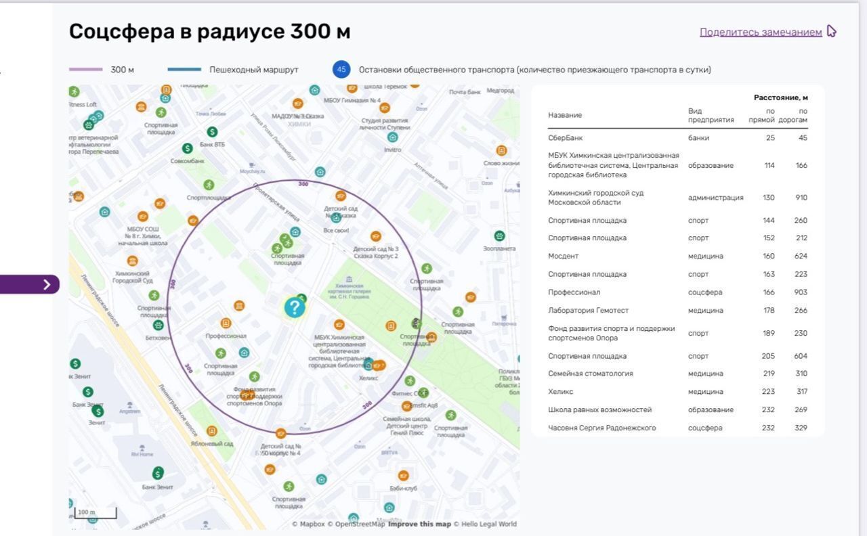Open the Improve this map link
This screenshot has height=536, width=867.
point(419,524)
